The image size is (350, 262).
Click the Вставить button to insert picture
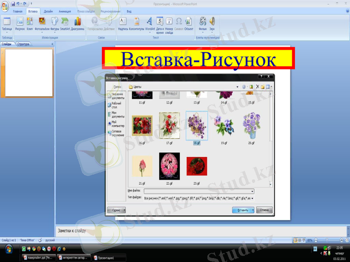tap(241, 209)
